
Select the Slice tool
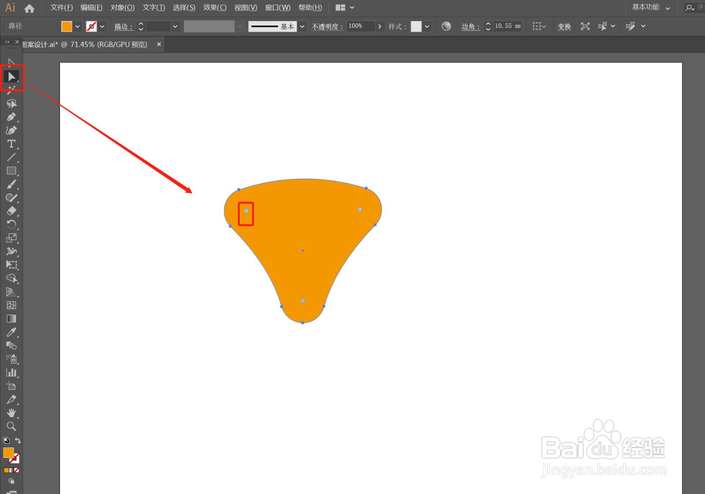click(x=11, y=399)
